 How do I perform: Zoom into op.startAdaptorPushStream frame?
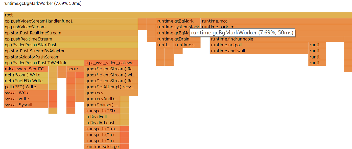pyautogui.click(x=71, y=57)
